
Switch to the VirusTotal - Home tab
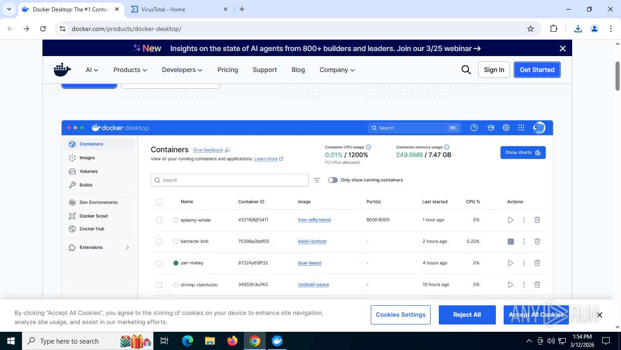click(179, 9)
